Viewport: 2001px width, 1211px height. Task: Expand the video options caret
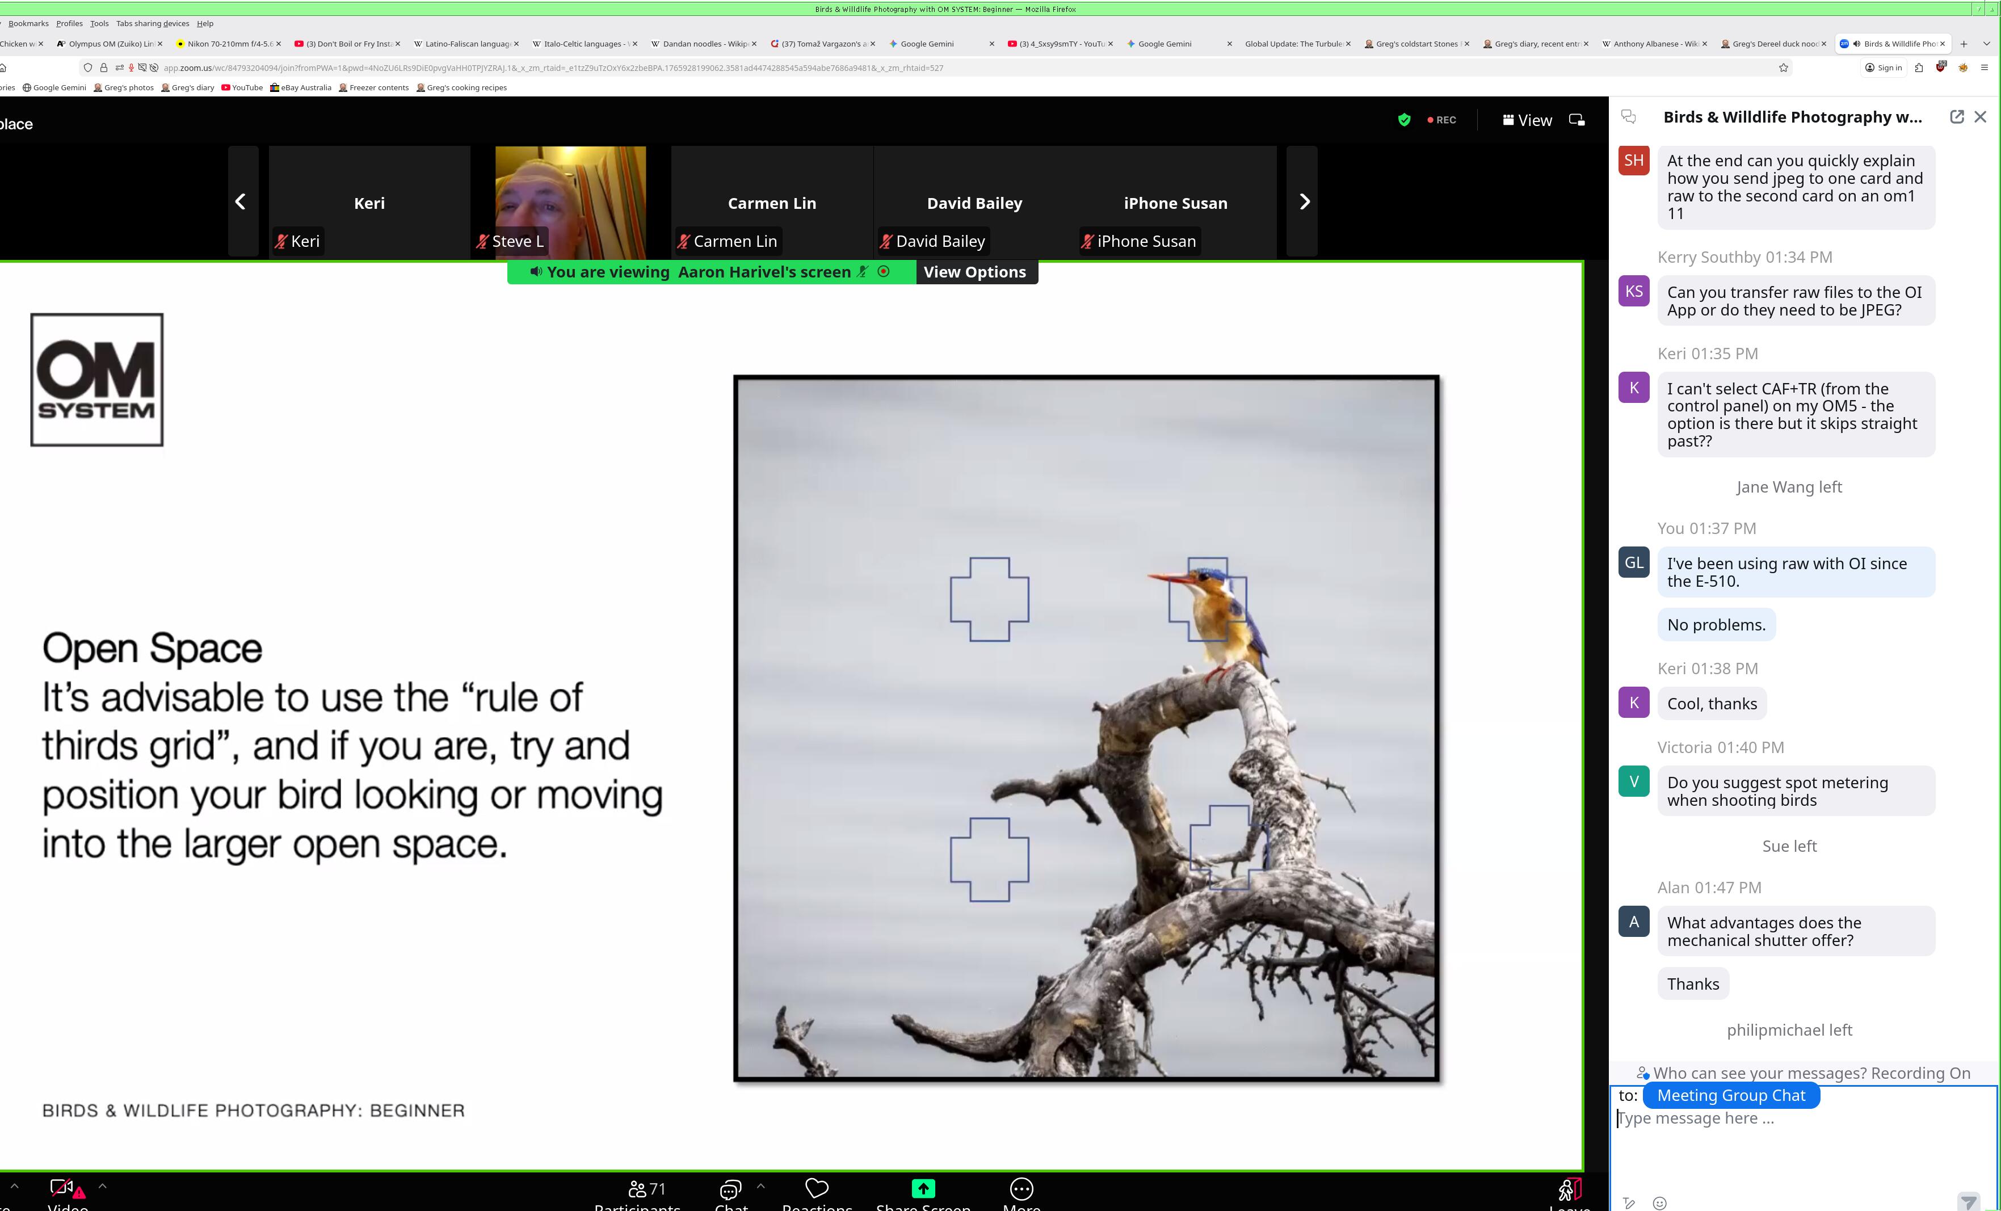tap(102, 1186)
